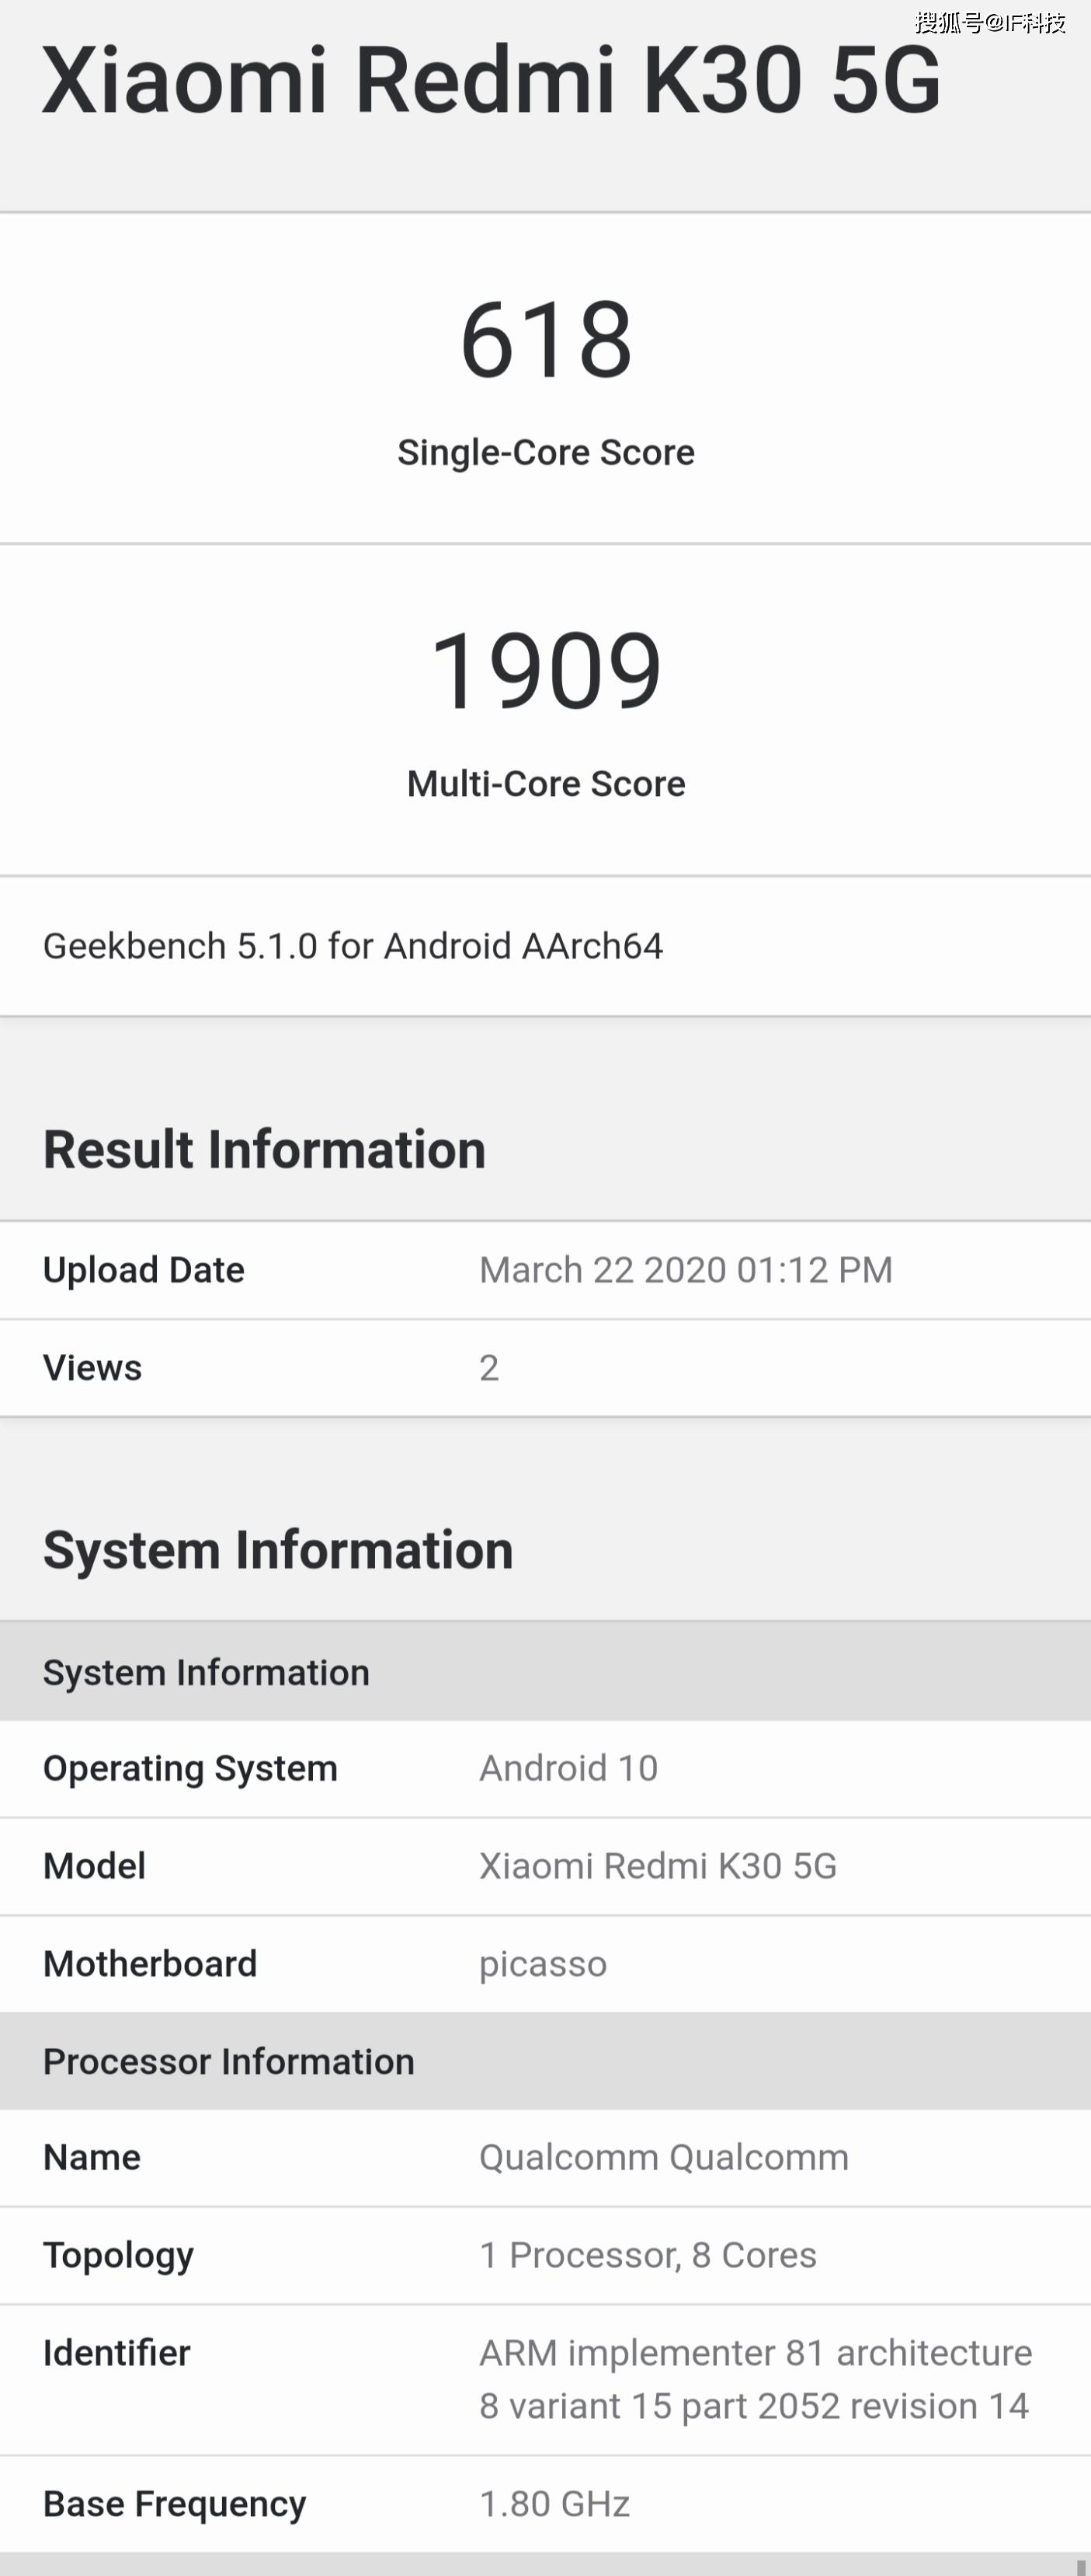Select the picasso motherboard value
Image resolution: width=1091 pixels, height=2576 pixels.
(543, 1964)
